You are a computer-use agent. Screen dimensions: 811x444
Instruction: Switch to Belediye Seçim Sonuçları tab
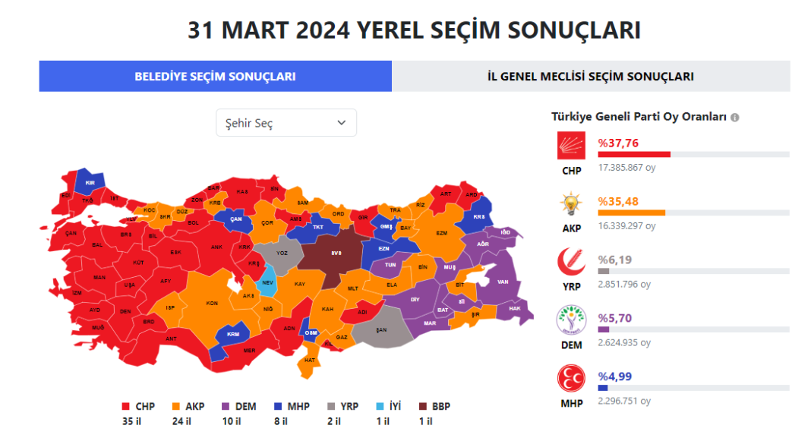coord(215,77)
